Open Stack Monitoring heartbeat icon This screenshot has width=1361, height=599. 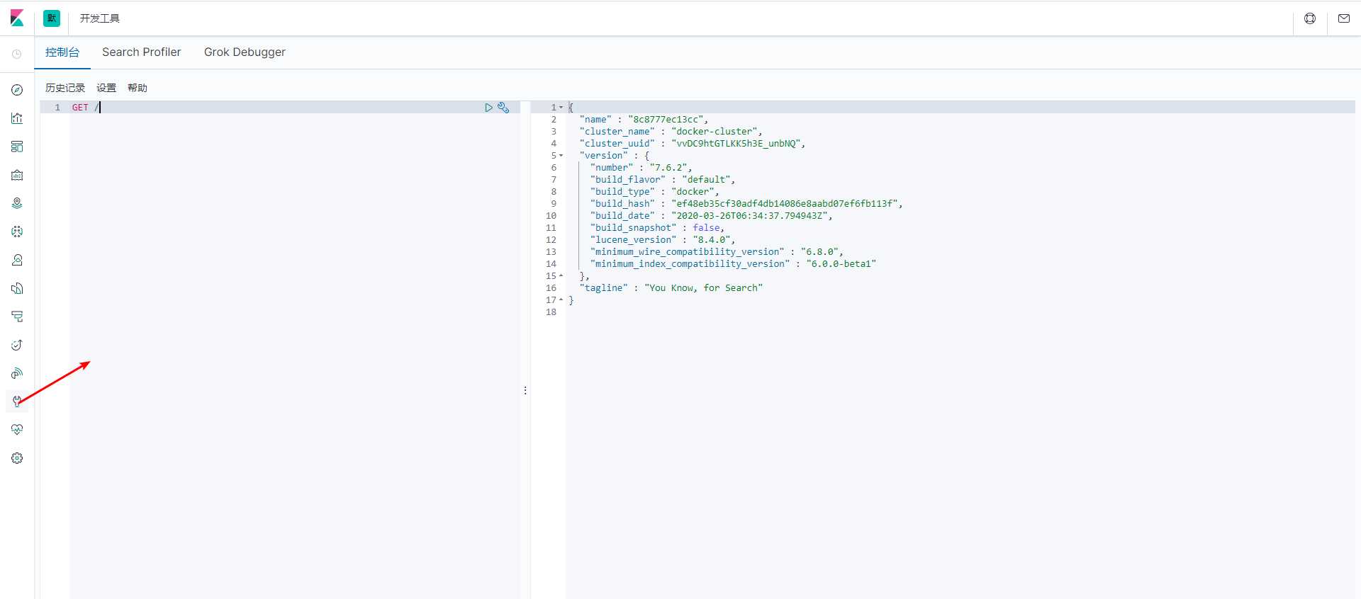pos(17,430)
